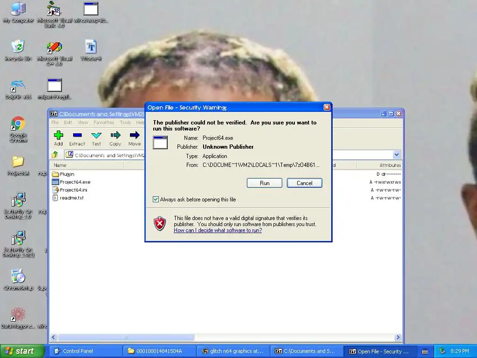This screenshot has height=358, width=477.
Task: Switch to Control Panel taskbar button
Action: coord(85,351)
